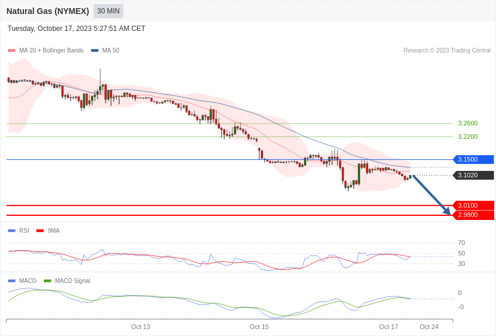Click the black 3.1020 current price tag
The width and height of the screenshot is (496, 336).
pos(474,175)
